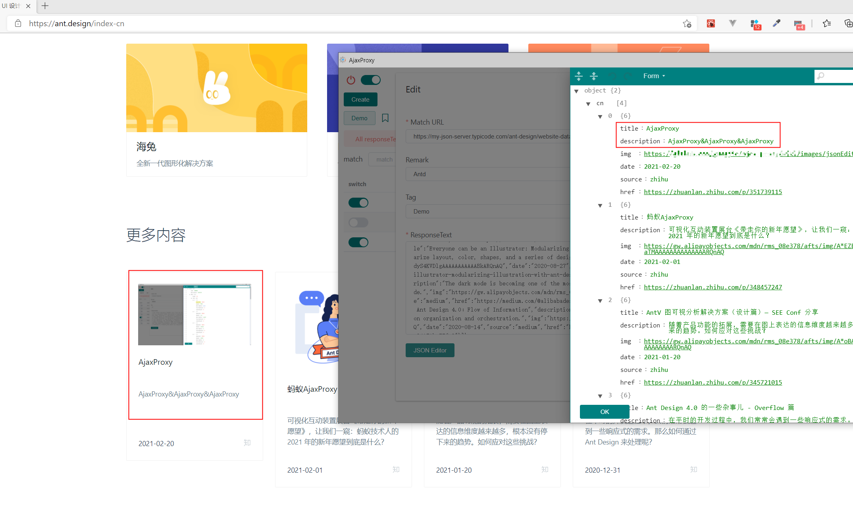Click the extension icon with badge 12
The image size is (853, 510).
[x=755, y=24]
